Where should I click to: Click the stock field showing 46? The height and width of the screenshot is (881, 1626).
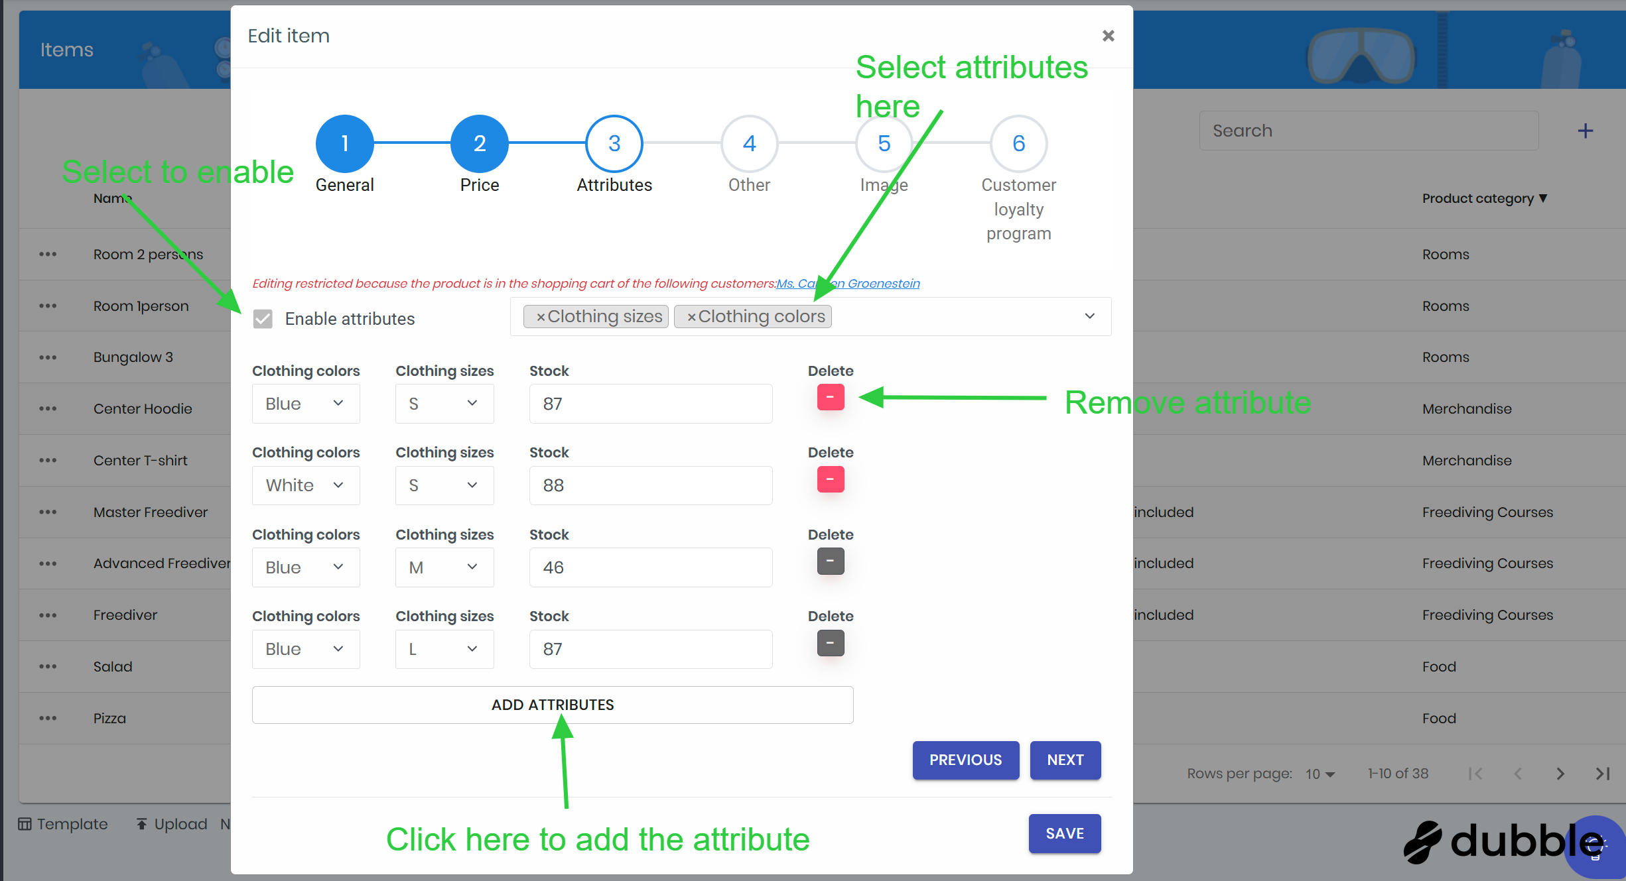pyautogui.click(x=651, y=567)
